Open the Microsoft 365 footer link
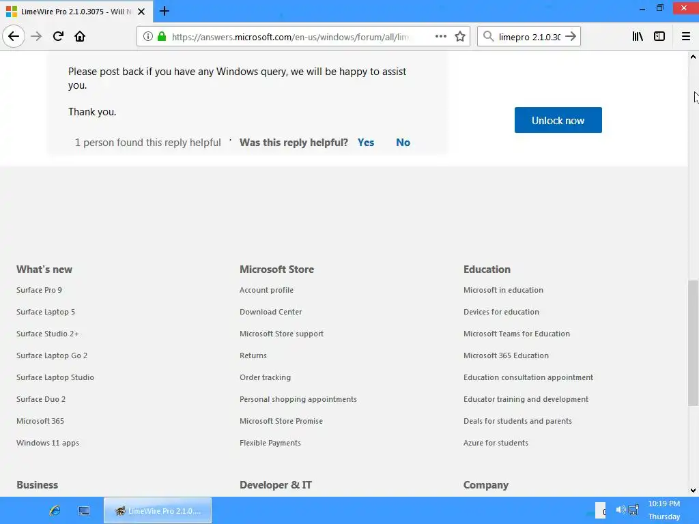 click(40, 421)
